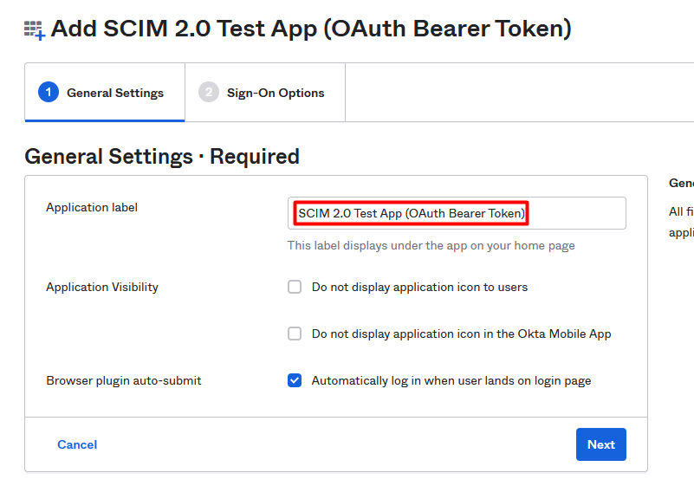Click the Application label text field
The image size is (694, 486).
pyautogui.click(x=457, y=213)
